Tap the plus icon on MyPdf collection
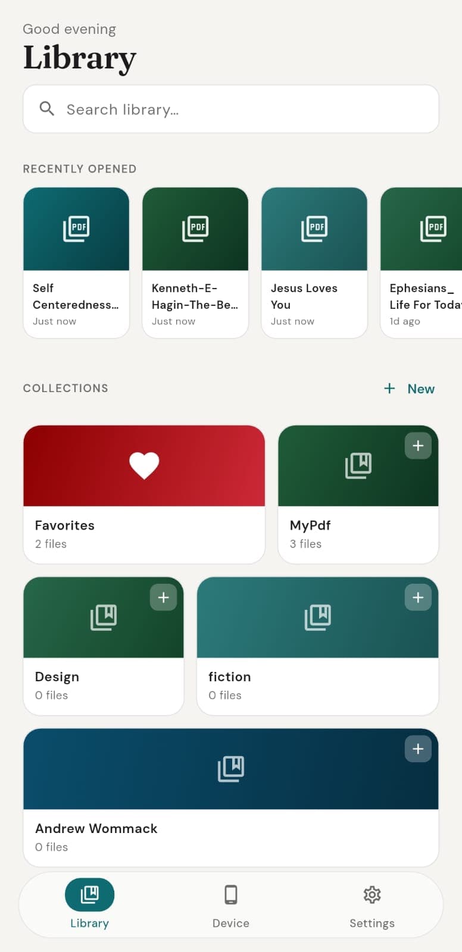This screenshot has width=462, height=952. click(x=418, y=446)
